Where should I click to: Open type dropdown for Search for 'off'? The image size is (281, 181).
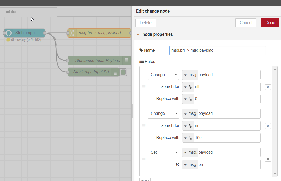coord(185,87)
